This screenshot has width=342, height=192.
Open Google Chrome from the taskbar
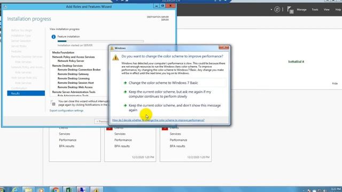[x=56, y=190]
